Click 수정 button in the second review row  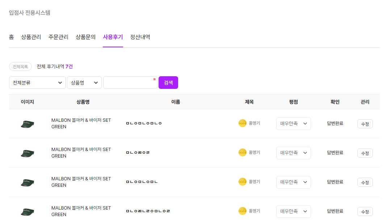pos(365,153)
